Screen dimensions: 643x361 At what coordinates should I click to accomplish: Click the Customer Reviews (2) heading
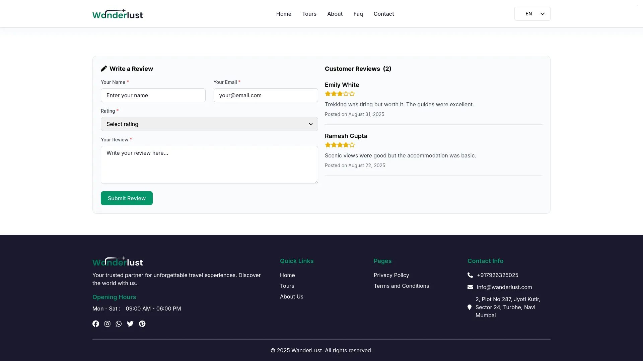coord(358,69)
